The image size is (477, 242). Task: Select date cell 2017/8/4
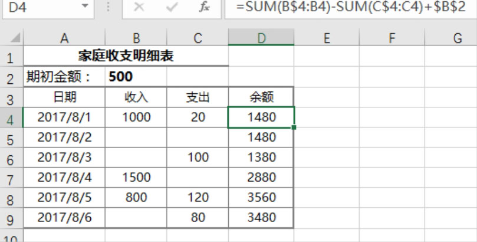(64, 178)
